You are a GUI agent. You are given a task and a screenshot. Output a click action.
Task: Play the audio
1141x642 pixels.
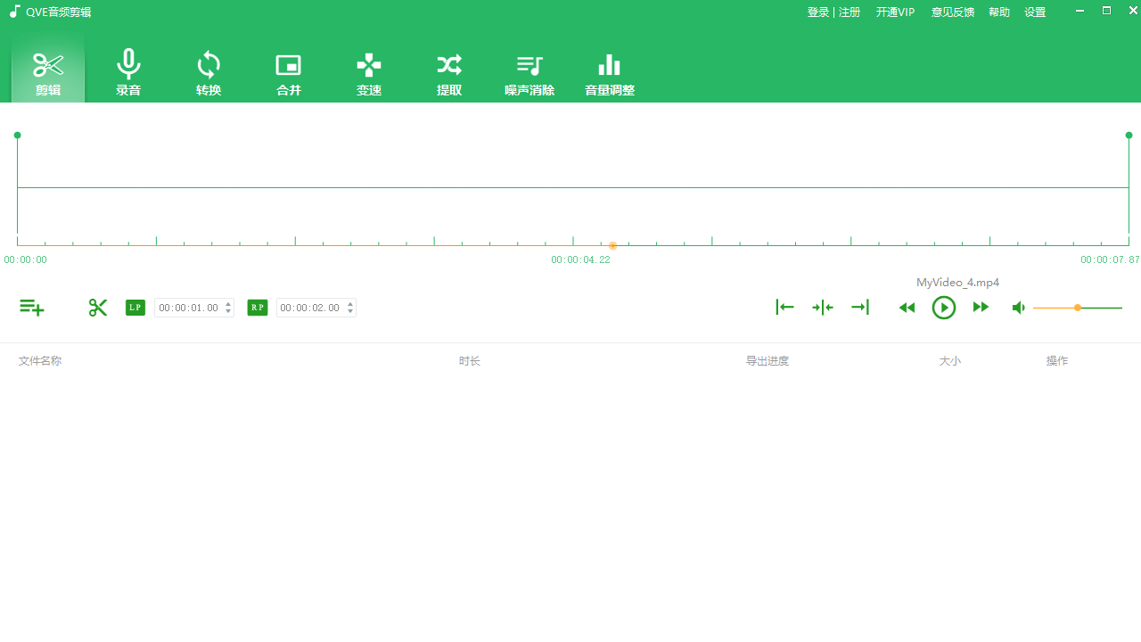point(944,308)
